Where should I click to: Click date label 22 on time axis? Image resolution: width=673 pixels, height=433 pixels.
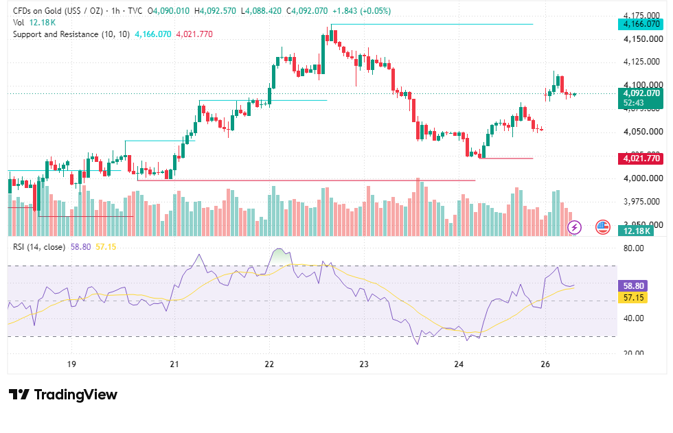pyautogui.click(x=269, y=364)
